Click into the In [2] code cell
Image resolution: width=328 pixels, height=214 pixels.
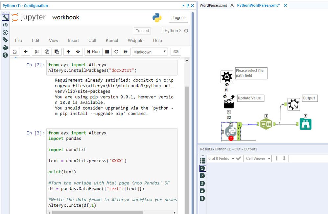tap(112, 68)
